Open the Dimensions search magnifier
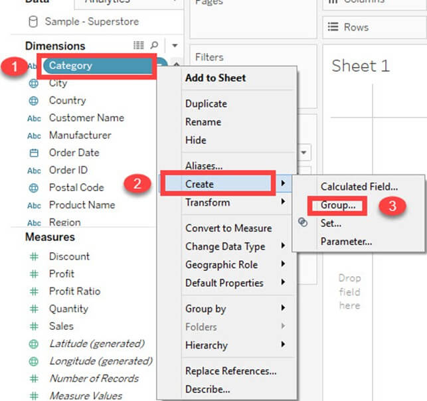This screenshot has width=427, height=401. [155, 46]
